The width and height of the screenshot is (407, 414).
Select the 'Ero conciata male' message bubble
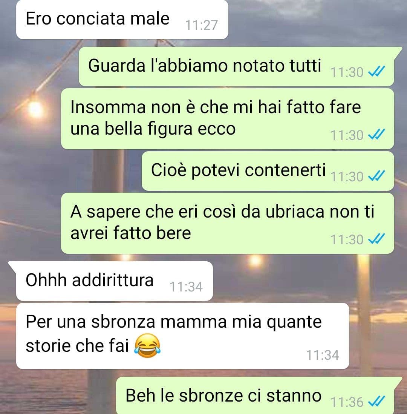[x=122, y=20]
